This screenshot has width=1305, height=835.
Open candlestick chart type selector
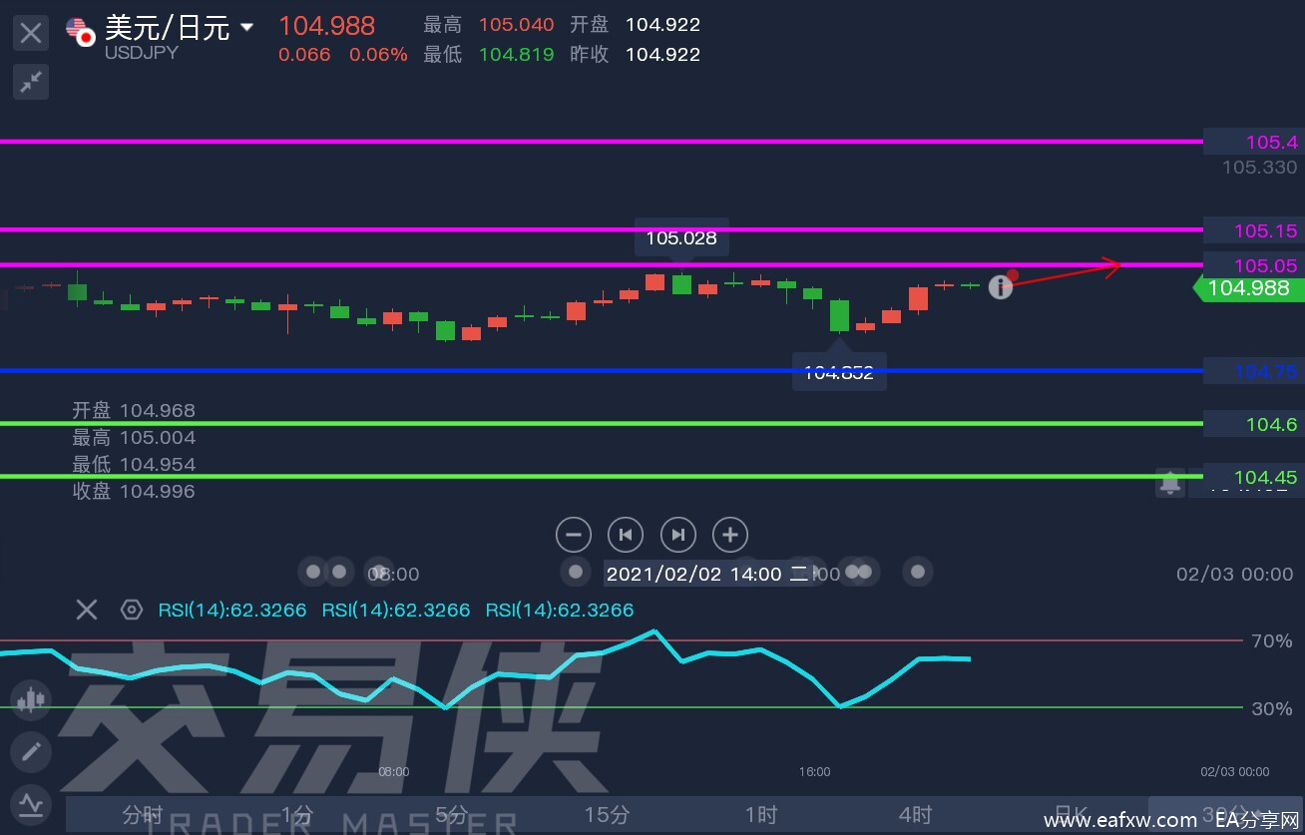[31, 700]
